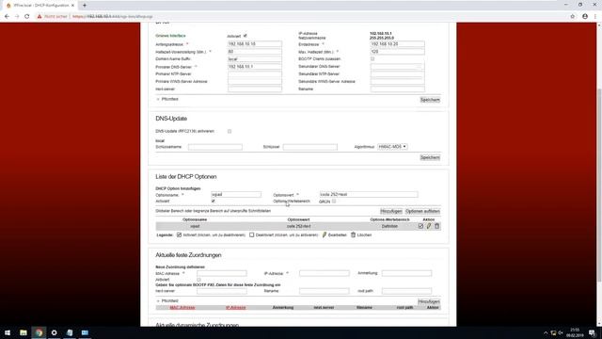Click the Sekundäre WINS-Server Adresse field

[397, 82]
